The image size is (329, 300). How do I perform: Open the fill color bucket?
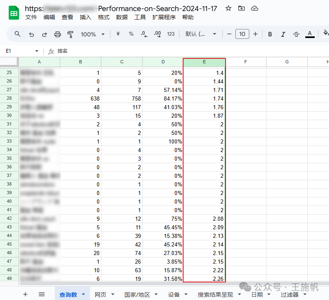pos(325,33)
